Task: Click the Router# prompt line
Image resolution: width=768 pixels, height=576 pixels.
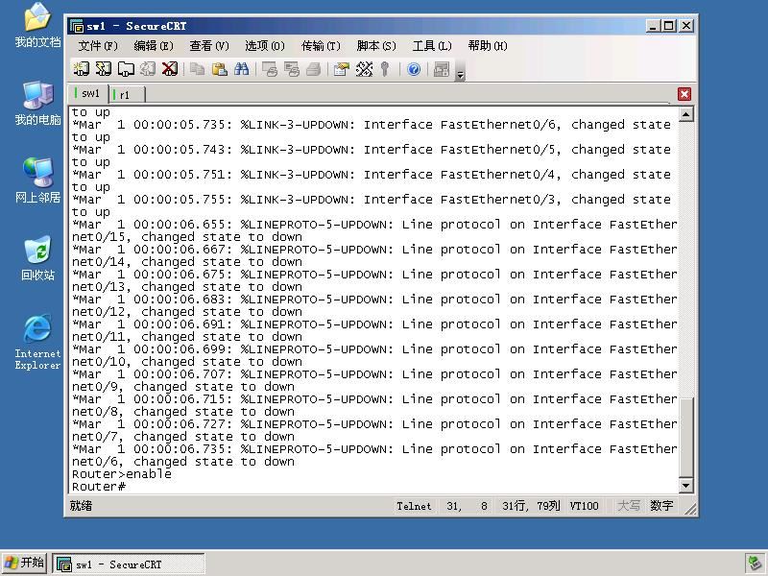Action: coord(99,487)
